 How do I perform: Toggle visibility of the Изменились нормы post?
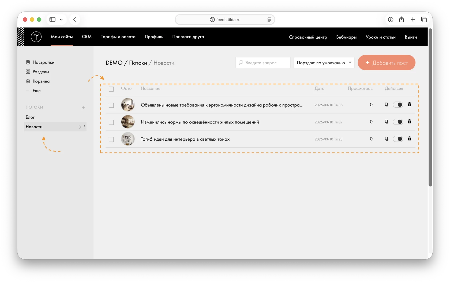coord(398,122)
